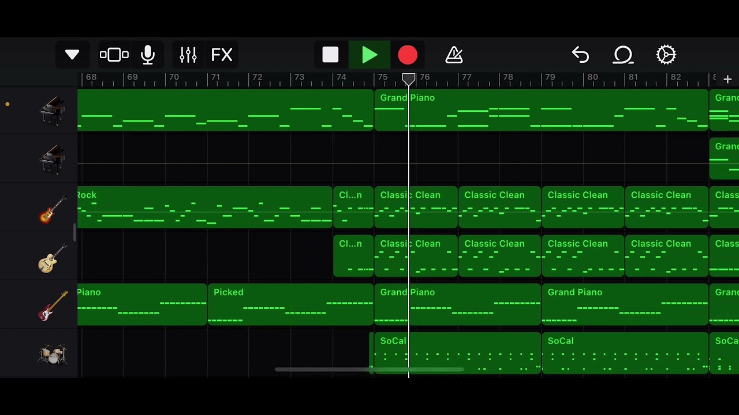739x415 pixels.
Task: Select the Picked region on the bass track
Action: coord(290,305)
